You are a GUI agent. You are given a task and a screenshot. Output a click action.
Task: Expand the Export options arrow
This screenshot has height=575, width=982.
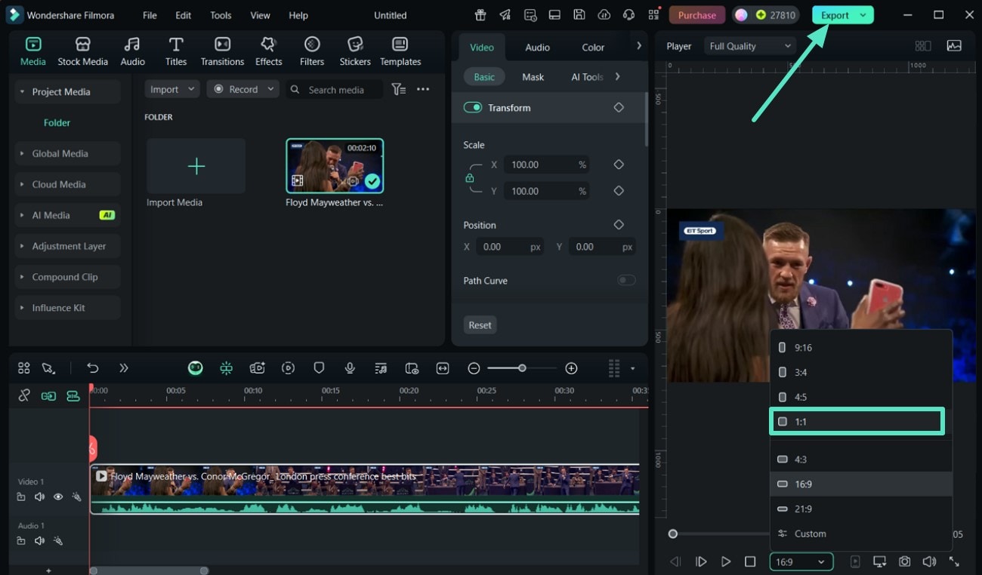863,15
